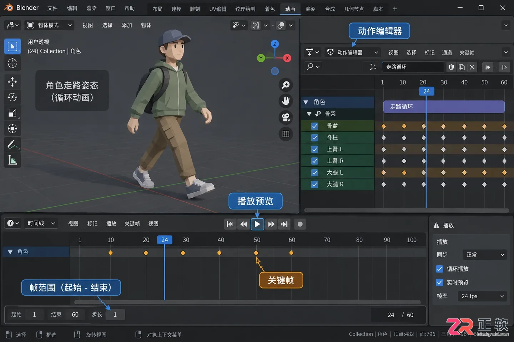Jump to the last frame
The image size is (514, 342).
284,224
